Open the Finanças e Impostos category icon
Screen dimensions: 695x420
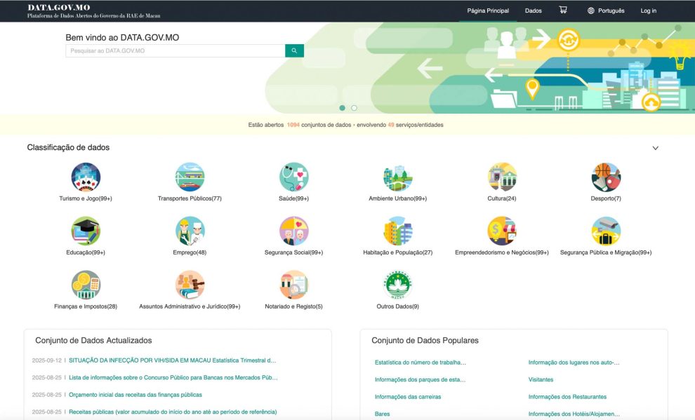point(86,285)
